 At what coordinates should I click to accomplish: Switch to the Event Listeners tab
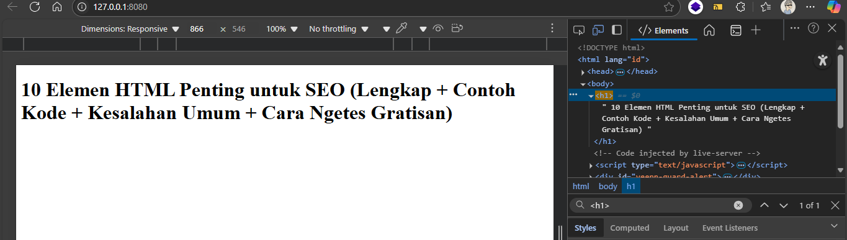(x=730, y=228)
